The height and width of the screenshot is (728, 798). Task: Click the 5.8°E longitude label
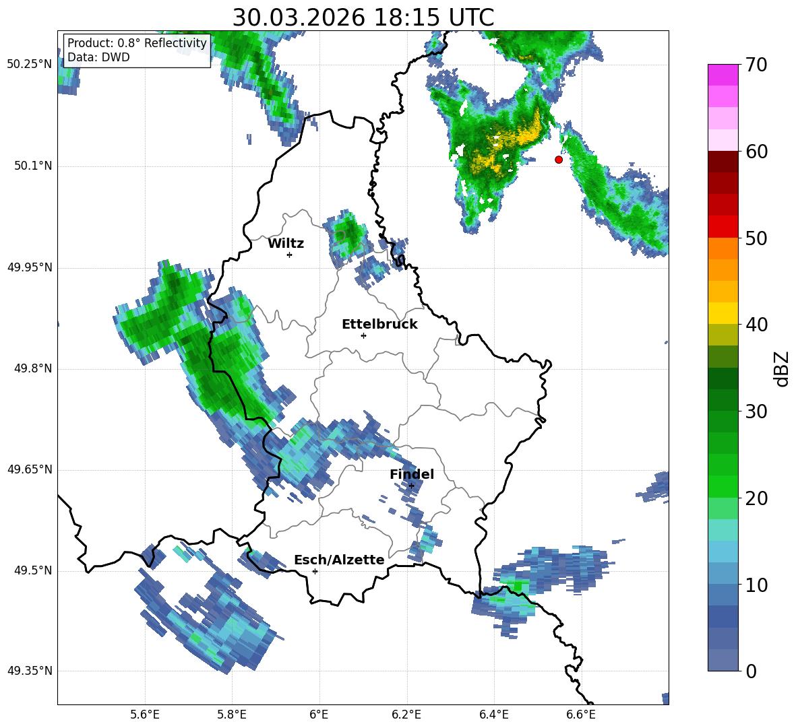pyautogui.click(x=232, y=715)
